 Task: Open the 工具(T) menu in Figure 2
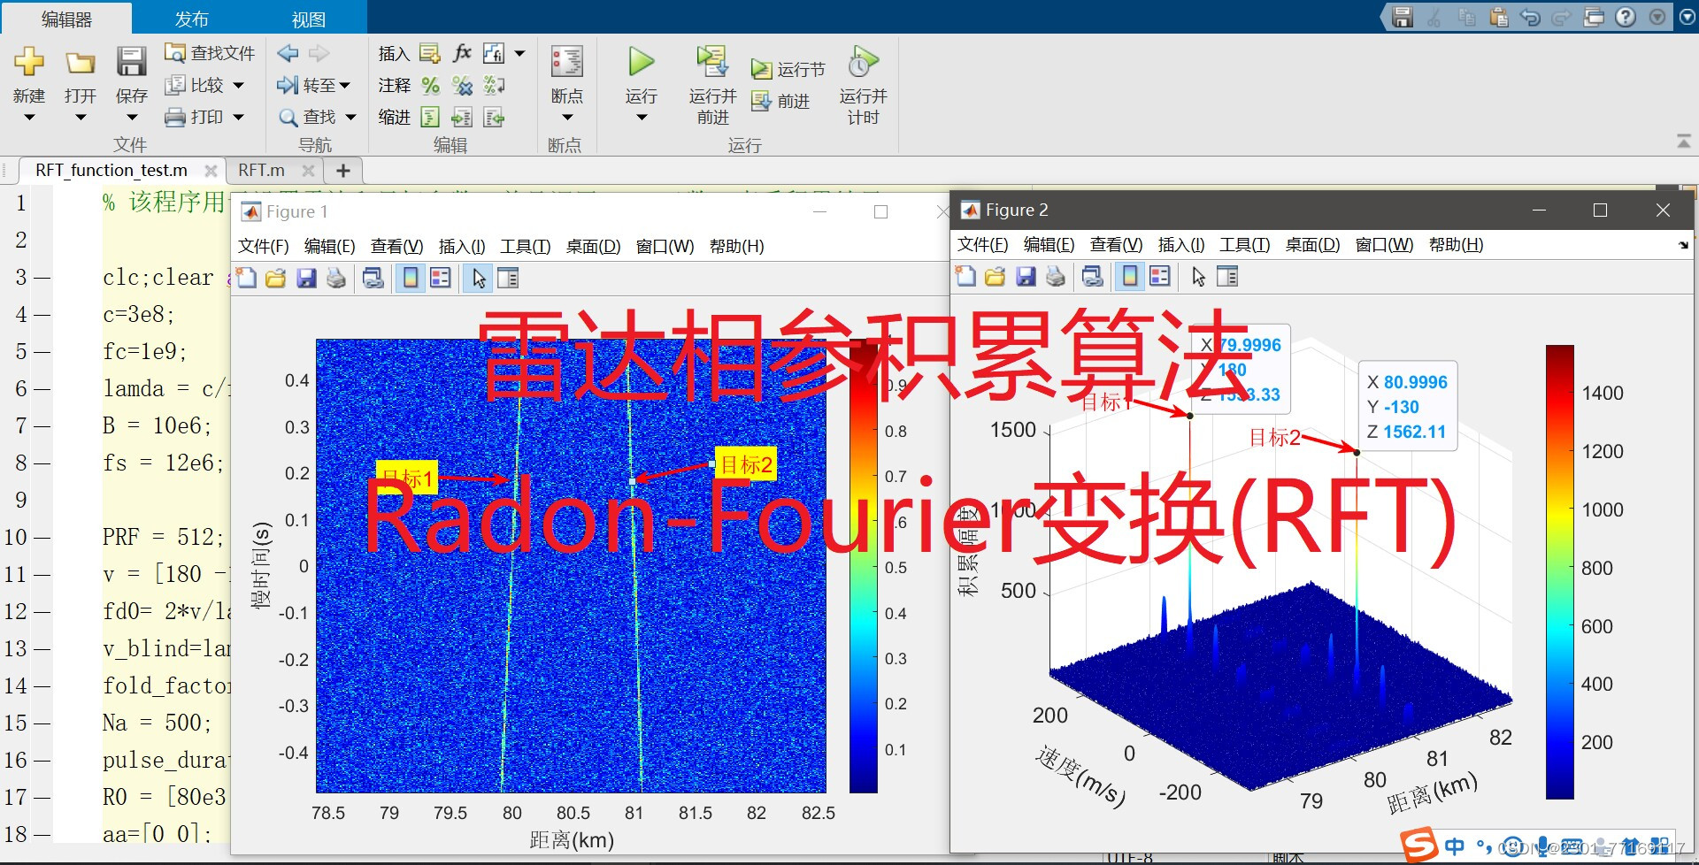1242,245
